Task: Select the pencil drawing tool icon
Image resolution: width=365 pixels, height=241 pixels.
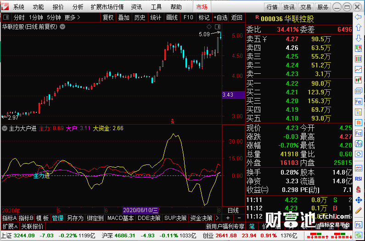Action: [358, 211]
